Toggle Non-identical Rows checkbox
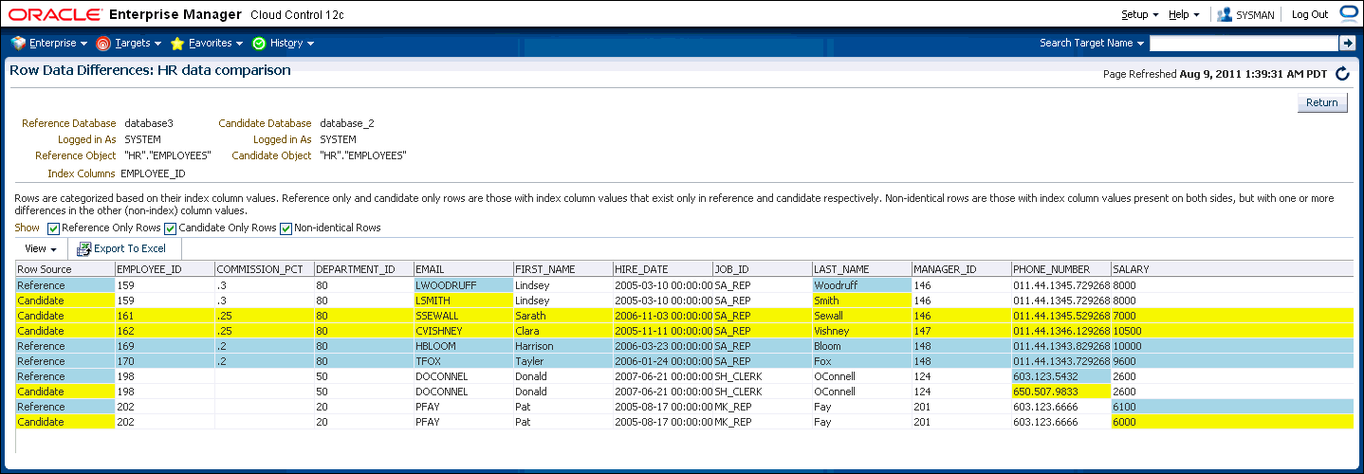The image size is (1364, 474). click(x=286, y=228)
